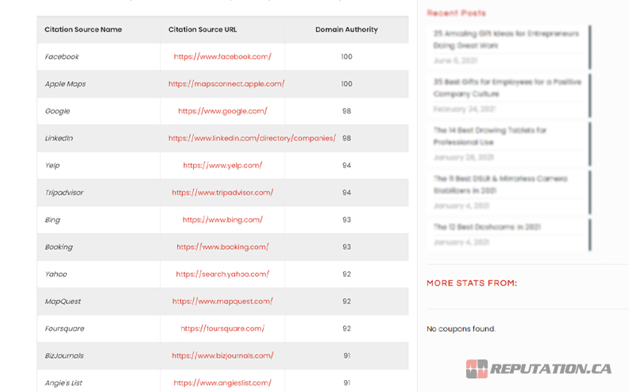Open the MapQuest URL link
This screenshot has width=629, height=392.
coord(222,302)
